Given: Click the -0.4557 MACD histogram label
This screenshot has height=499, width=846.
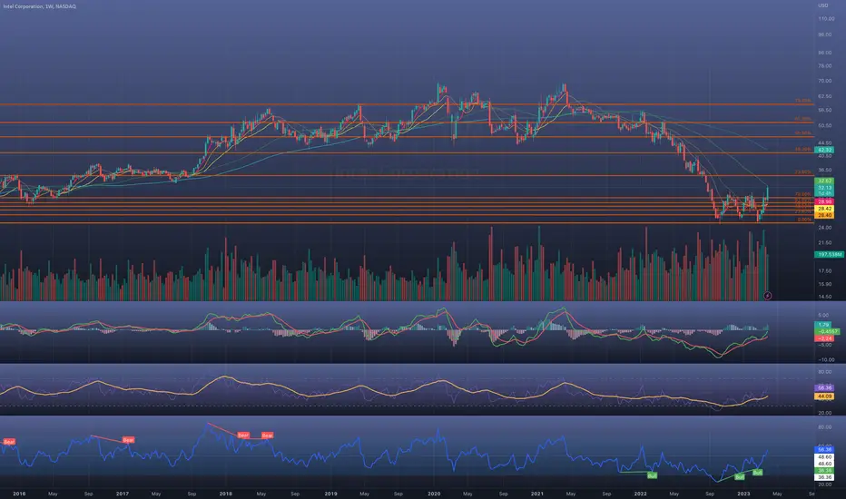Looking at the screenshot, I should (827, 331).
